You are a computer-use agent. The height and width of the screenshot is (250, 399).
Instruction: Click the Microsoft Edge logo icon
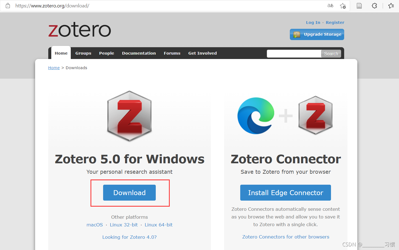point(256,116)
